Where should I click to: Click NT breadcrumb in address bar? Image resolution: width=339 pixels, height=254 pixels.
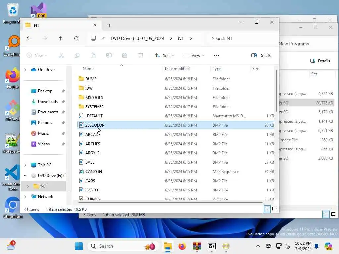coord(181,38)
